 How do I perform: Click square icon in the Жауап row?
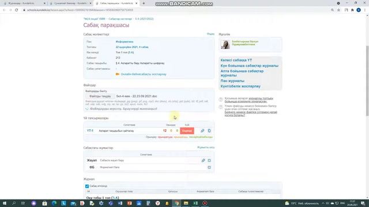point(209,160)
